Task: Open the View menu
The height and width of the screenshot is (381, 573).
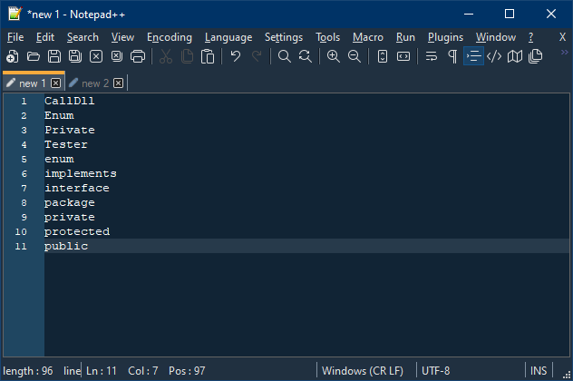Action: click(122, 37)
